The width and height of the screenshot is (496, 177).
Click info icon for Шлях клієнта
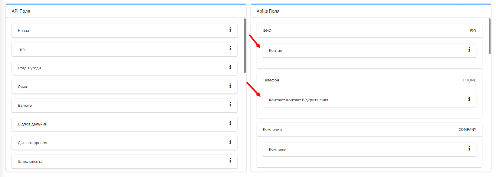230,161
